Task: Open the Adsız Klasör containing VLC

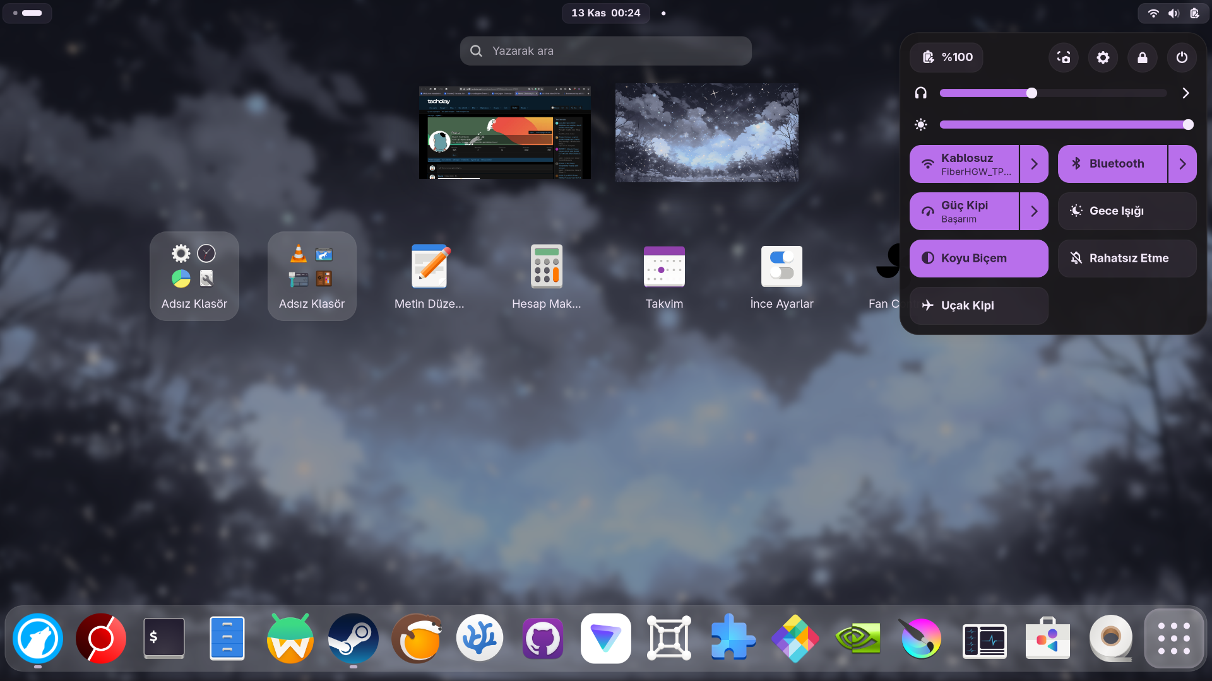Action: pyautogui.click(x=312, y=276)
